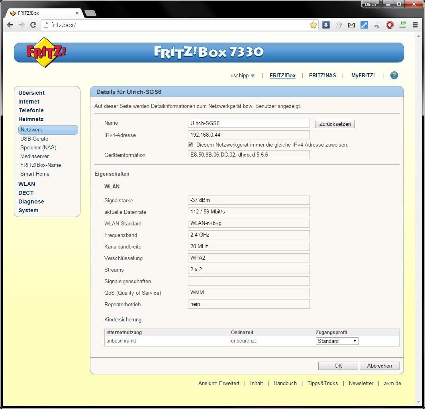Select Speicher (NAS) submenu item
425x409 pixels.
tap(38, 147)
